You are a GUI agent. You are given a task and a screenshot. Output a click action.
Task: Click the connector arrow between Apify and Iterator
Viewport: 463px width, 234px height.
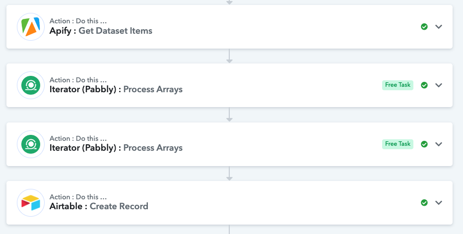[229, 56]
